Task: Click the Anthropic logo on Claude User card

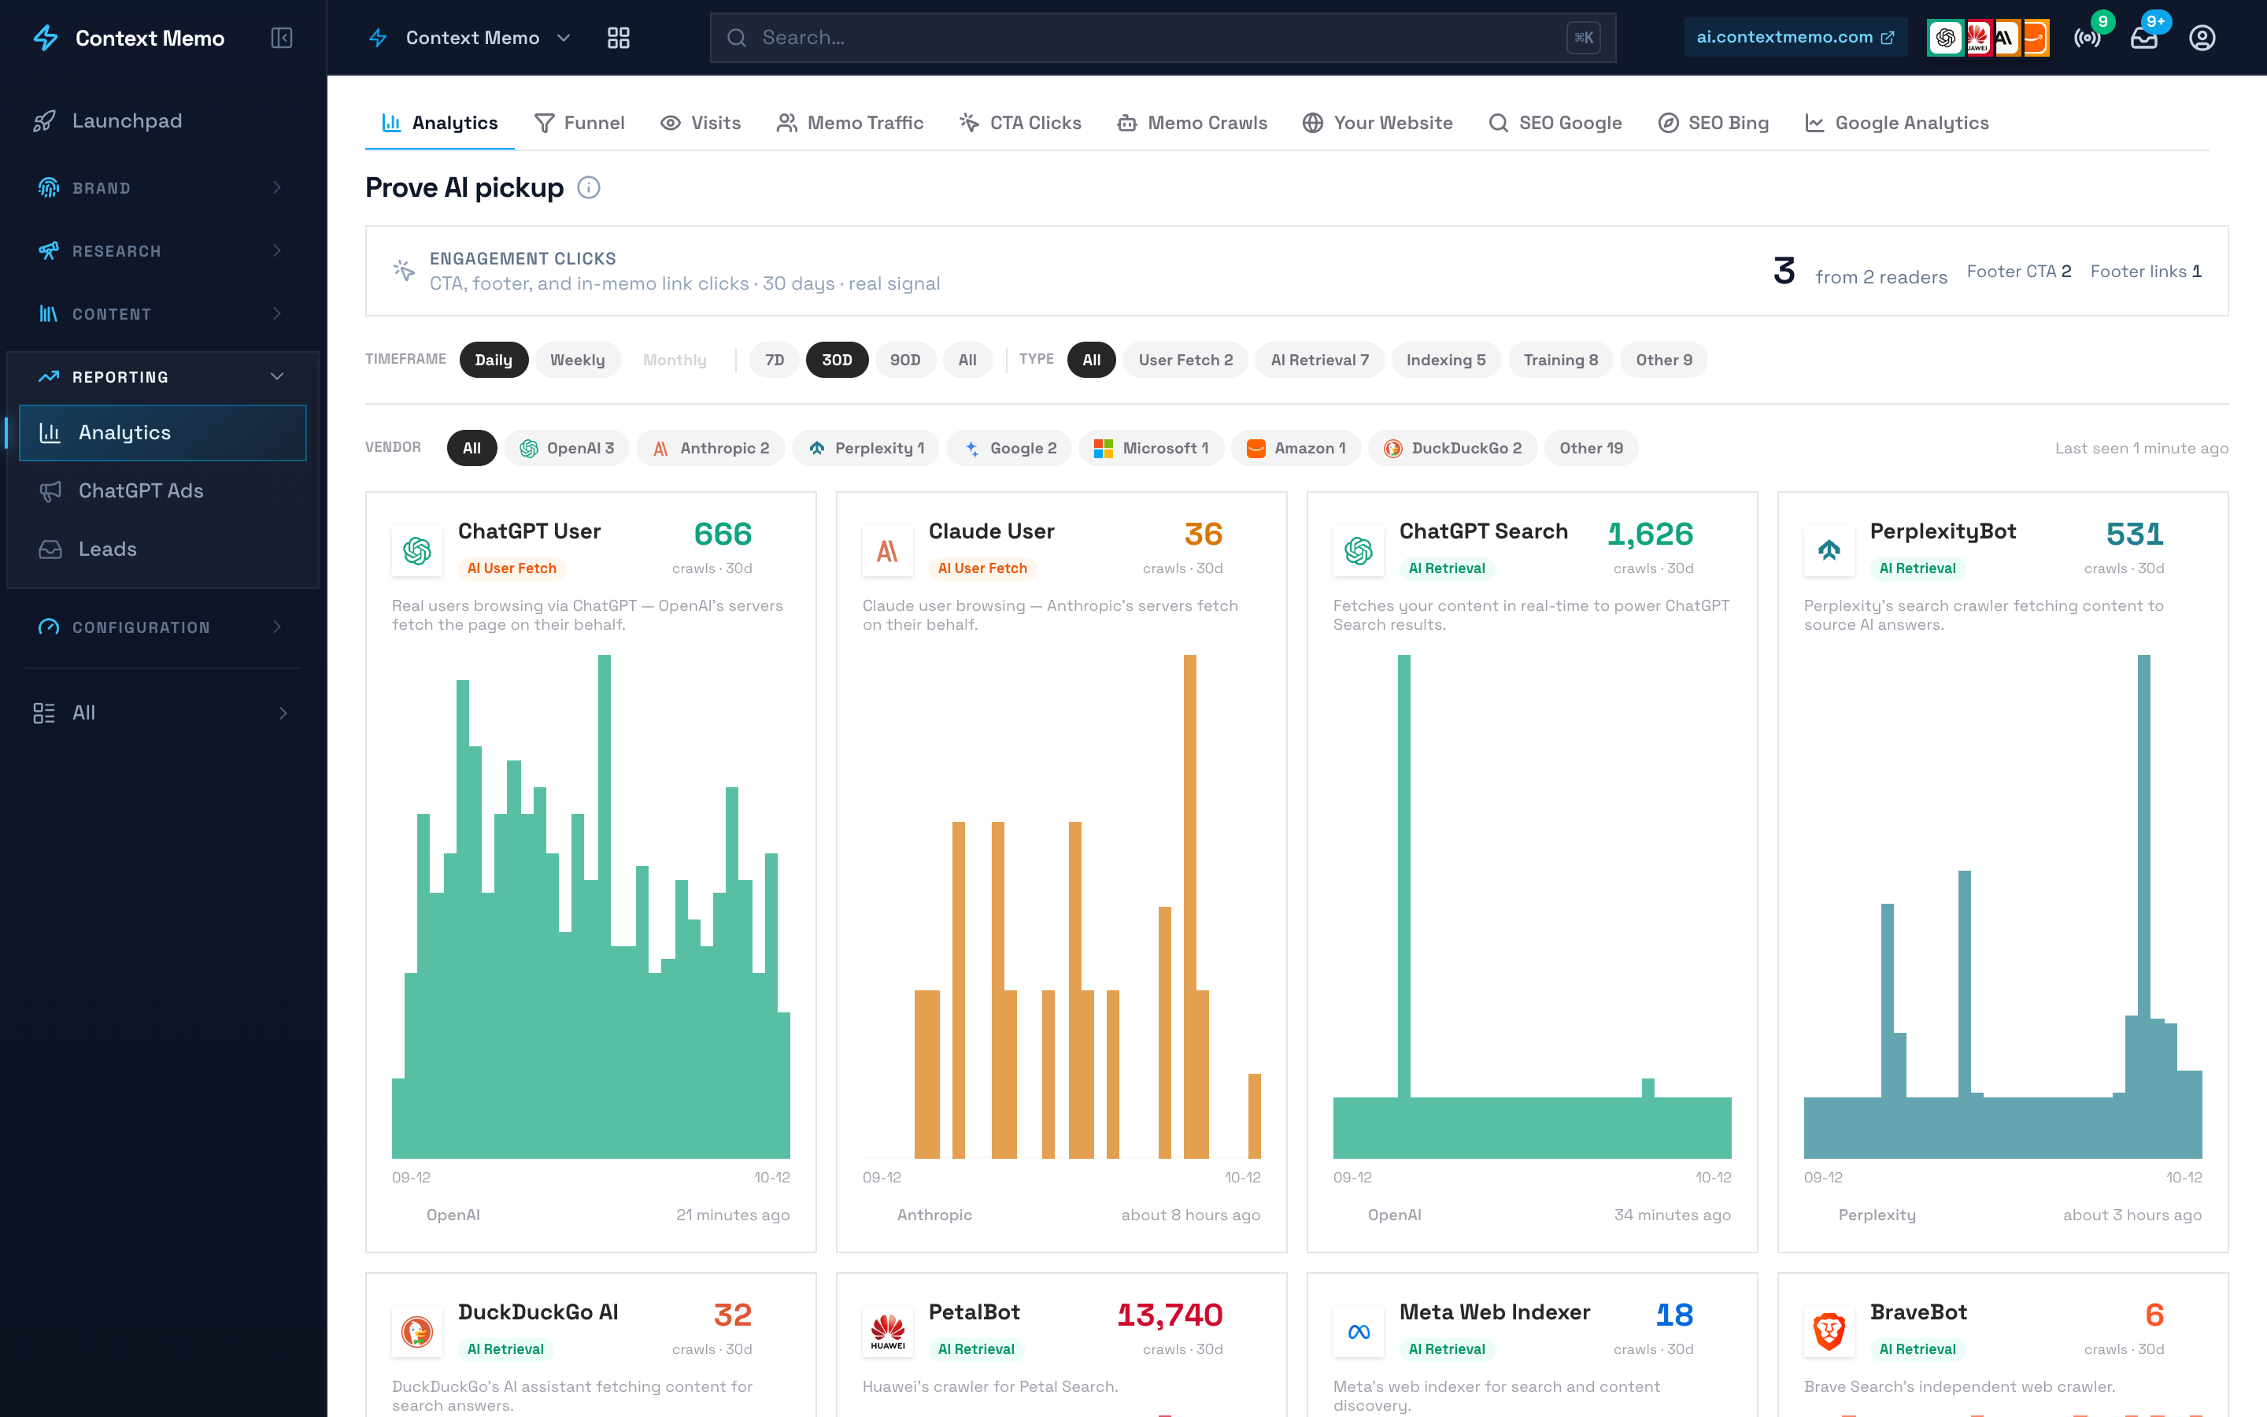Action: [887, 550]
